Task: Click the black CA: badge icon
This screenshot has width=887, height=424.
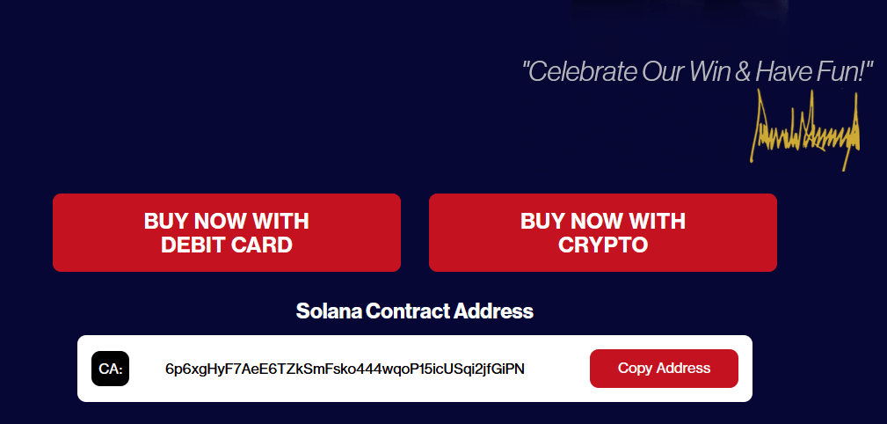Action: click(x=110, y=369)
